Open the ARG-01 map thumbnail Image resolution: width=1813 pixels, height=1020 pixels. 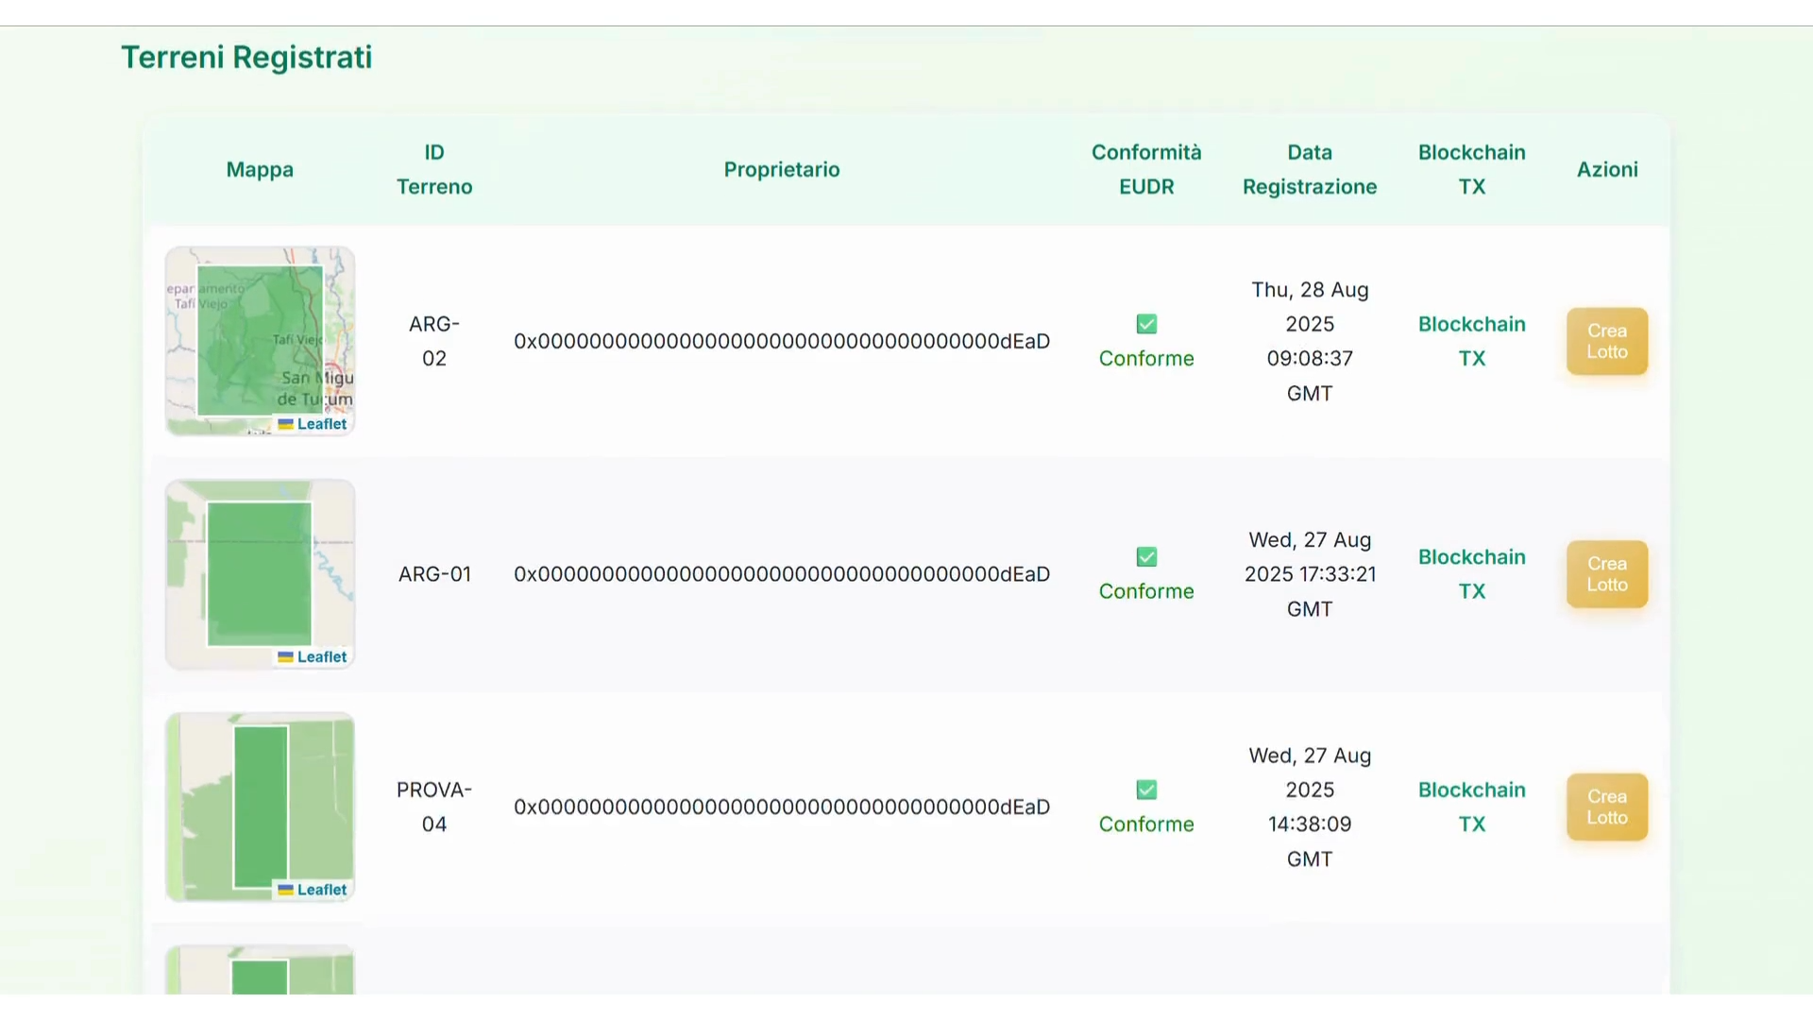pos(260,574)
